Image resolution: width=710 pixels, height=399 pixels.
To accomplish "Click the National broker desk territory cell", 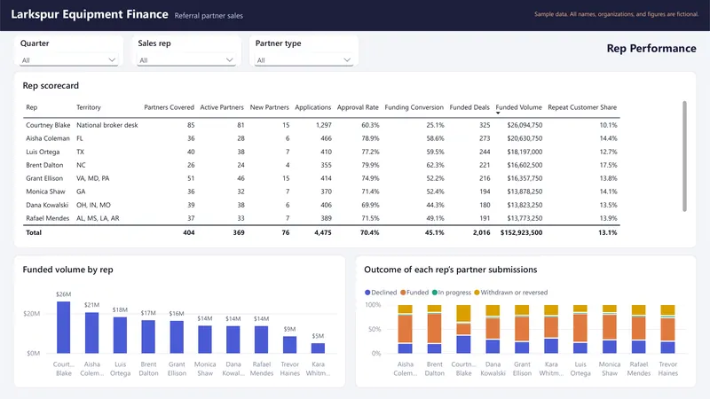I will (106, 125).
